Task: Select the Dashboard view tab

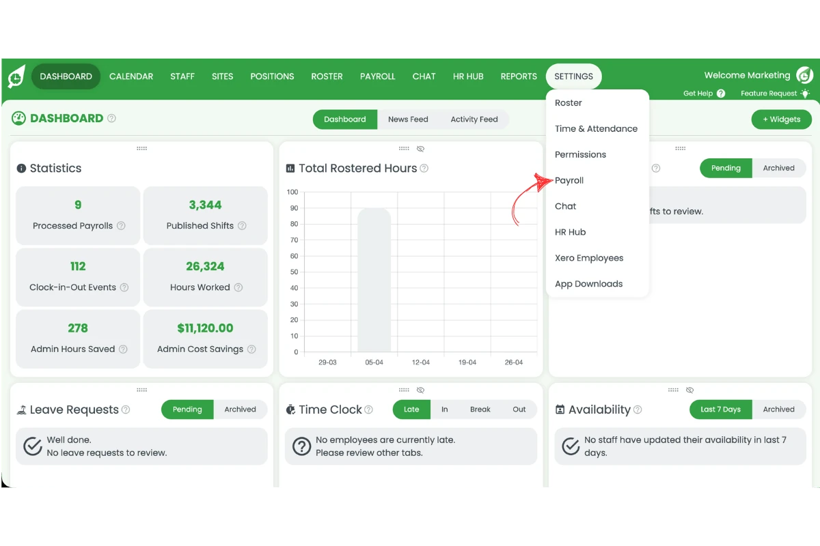Action: click(x=345, y=119)
